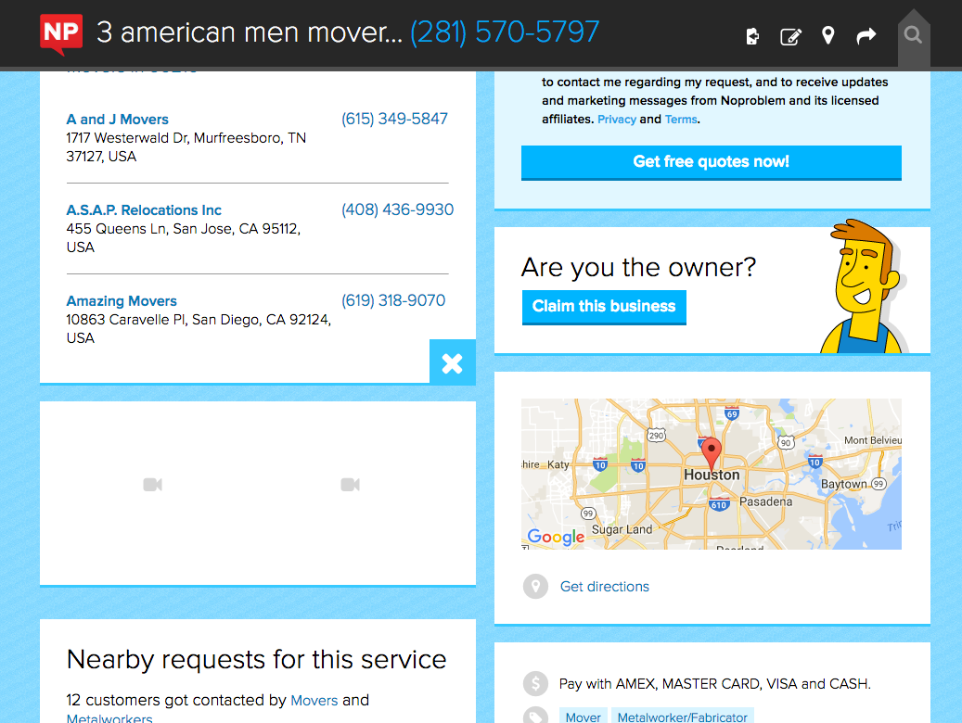The width and height of the screenshot is (962, 723).
Task: Open search with the magnifier icon
Action: 913,36
